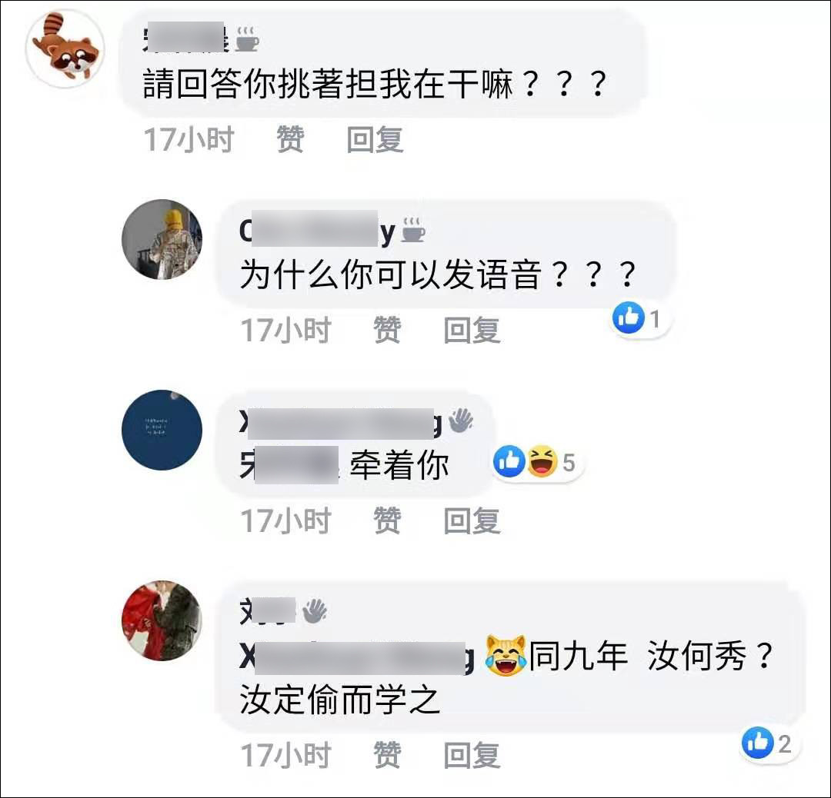Click coffee cup badge beside name ending in y

pyautogui.click(x=413, y=231)
